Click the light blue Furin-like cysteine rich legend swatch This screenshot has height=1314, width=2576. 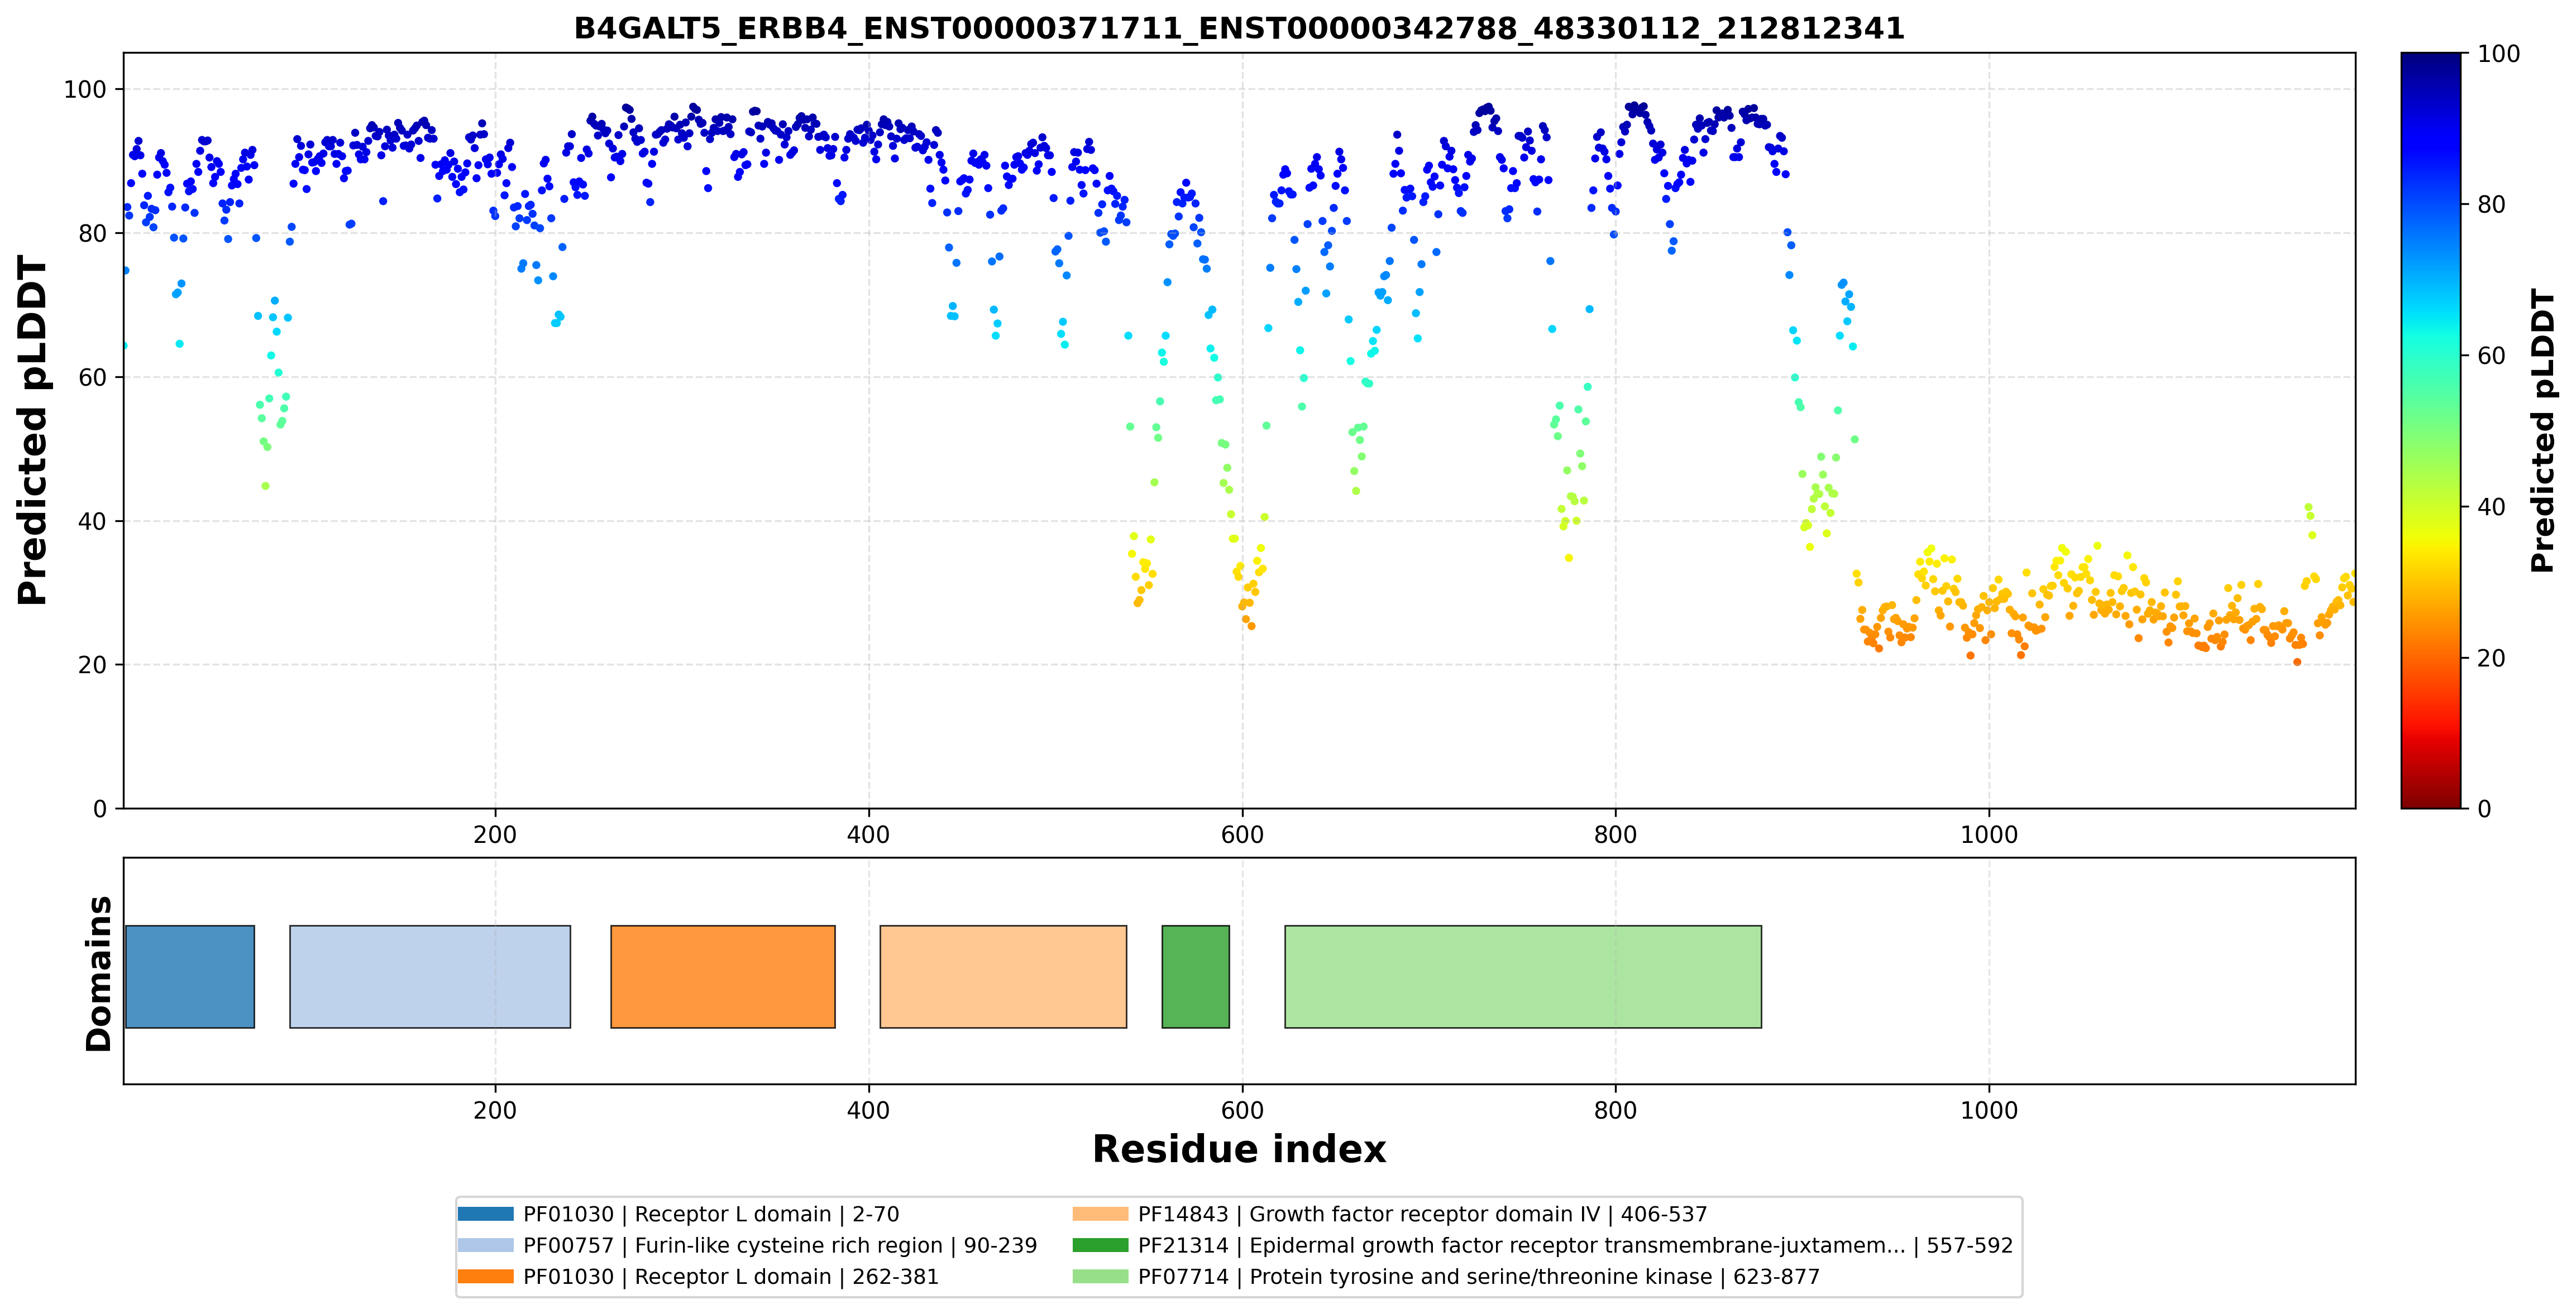click(x=485, y=1245)
